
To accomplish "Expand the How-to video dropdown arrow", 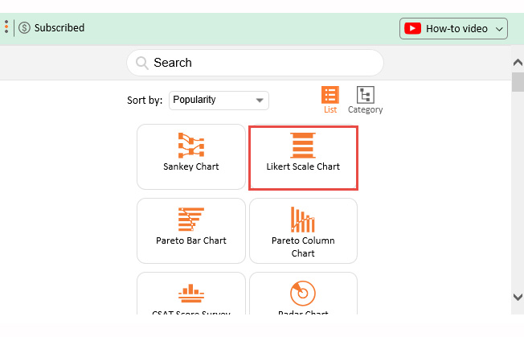I will [500, 29].
